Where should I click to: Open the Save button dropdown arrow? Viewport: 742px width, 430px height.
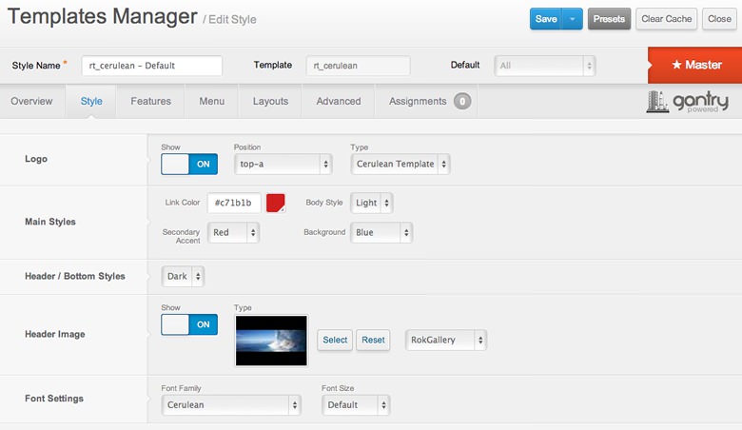(x=572, y=19)
